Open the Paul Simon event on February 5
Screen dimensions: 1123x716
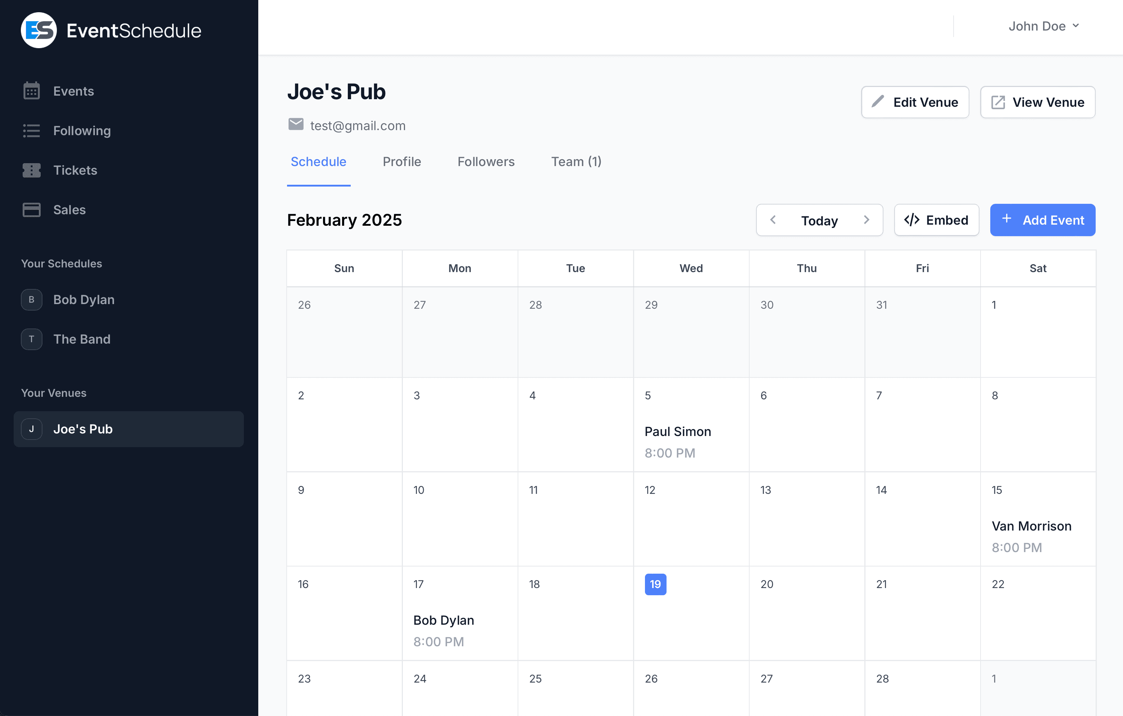tap(678, 441)
